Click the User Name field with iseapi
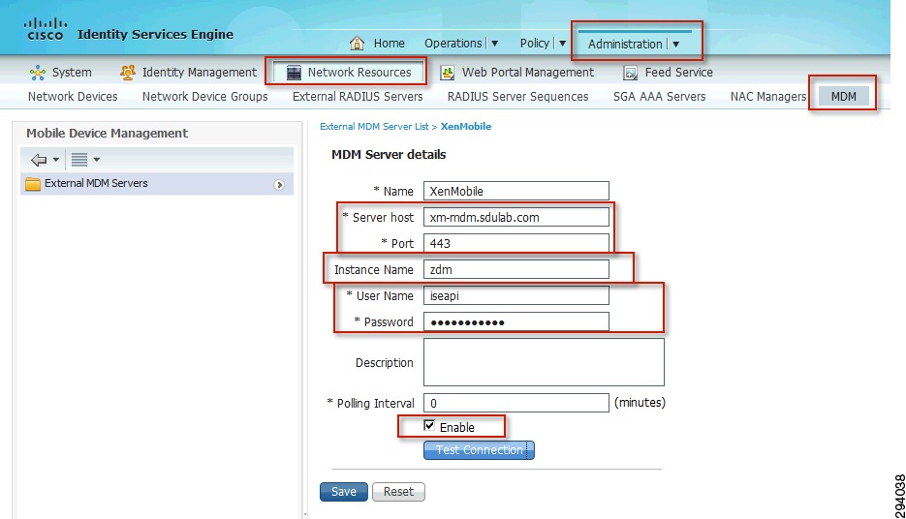Screen dimensions: 906x519 tap(515, 295)
